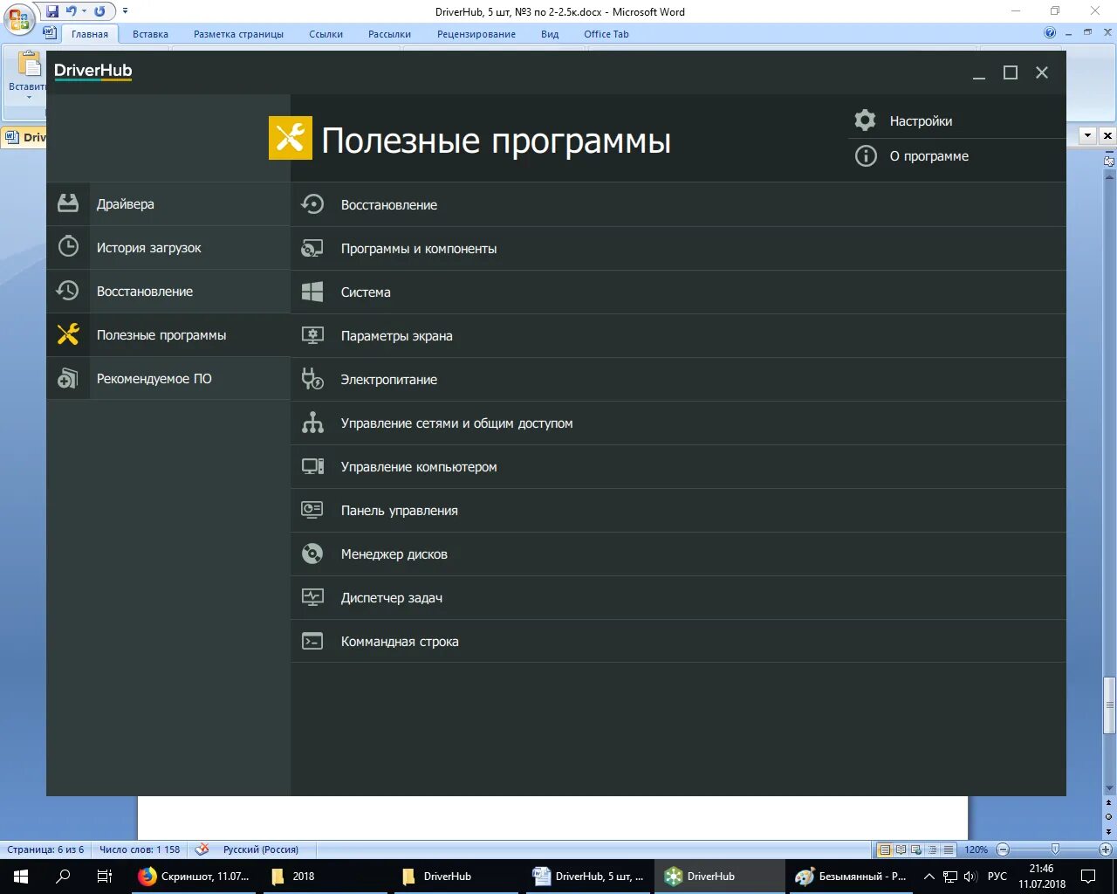Select Полезные программы in sidebar
The height and width of the screenshot is (894, 1117).
point(168,334)
